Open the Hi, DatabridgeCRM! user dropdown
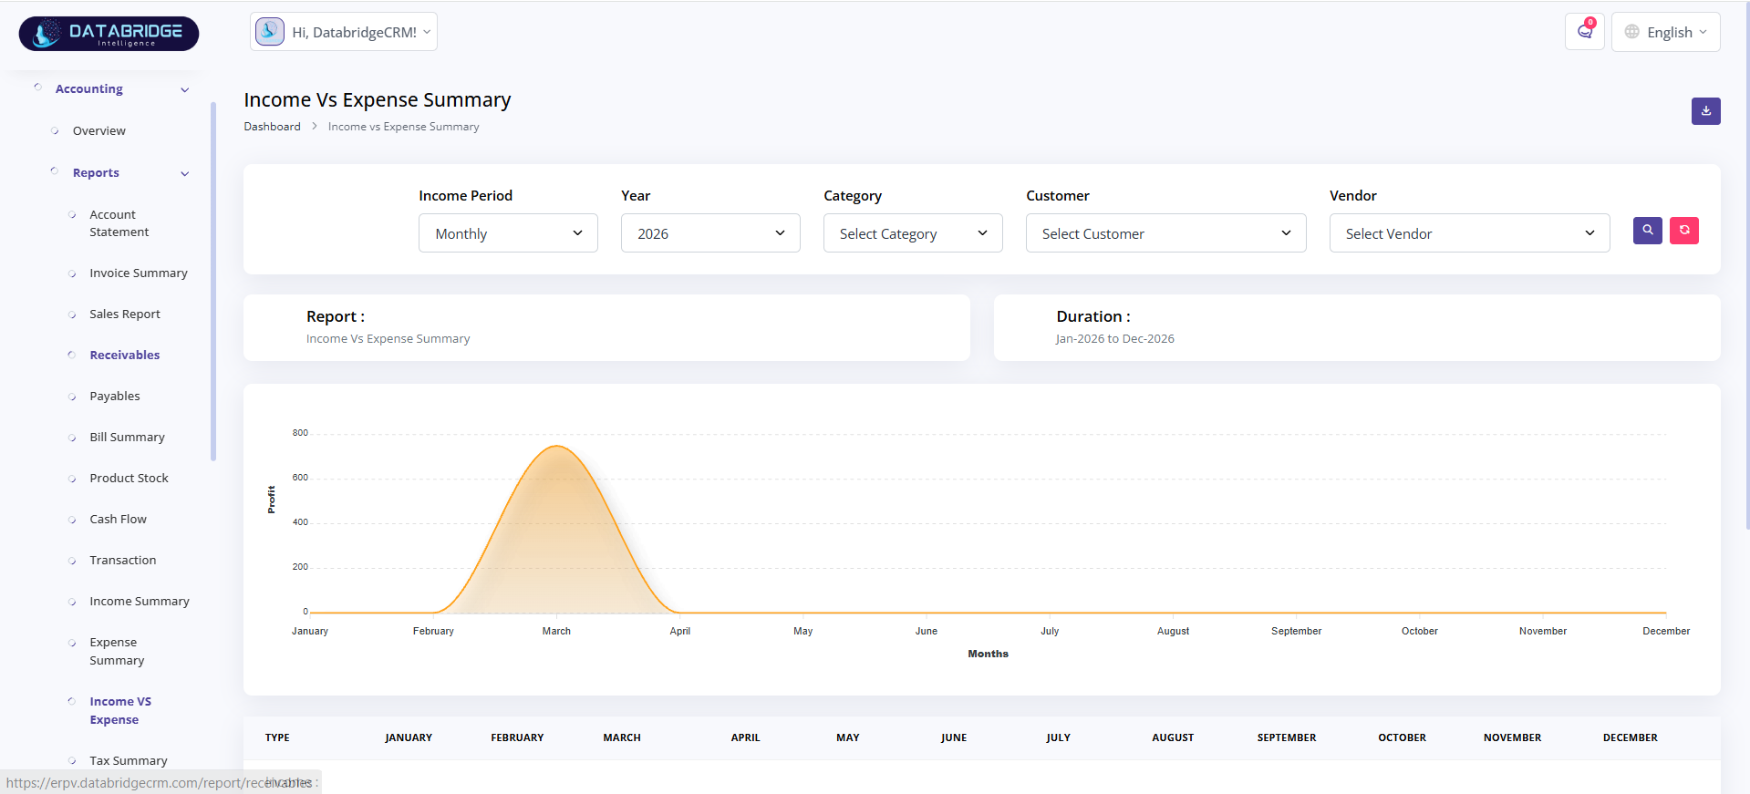The image size is (1750, 794). tap(344, 32)
